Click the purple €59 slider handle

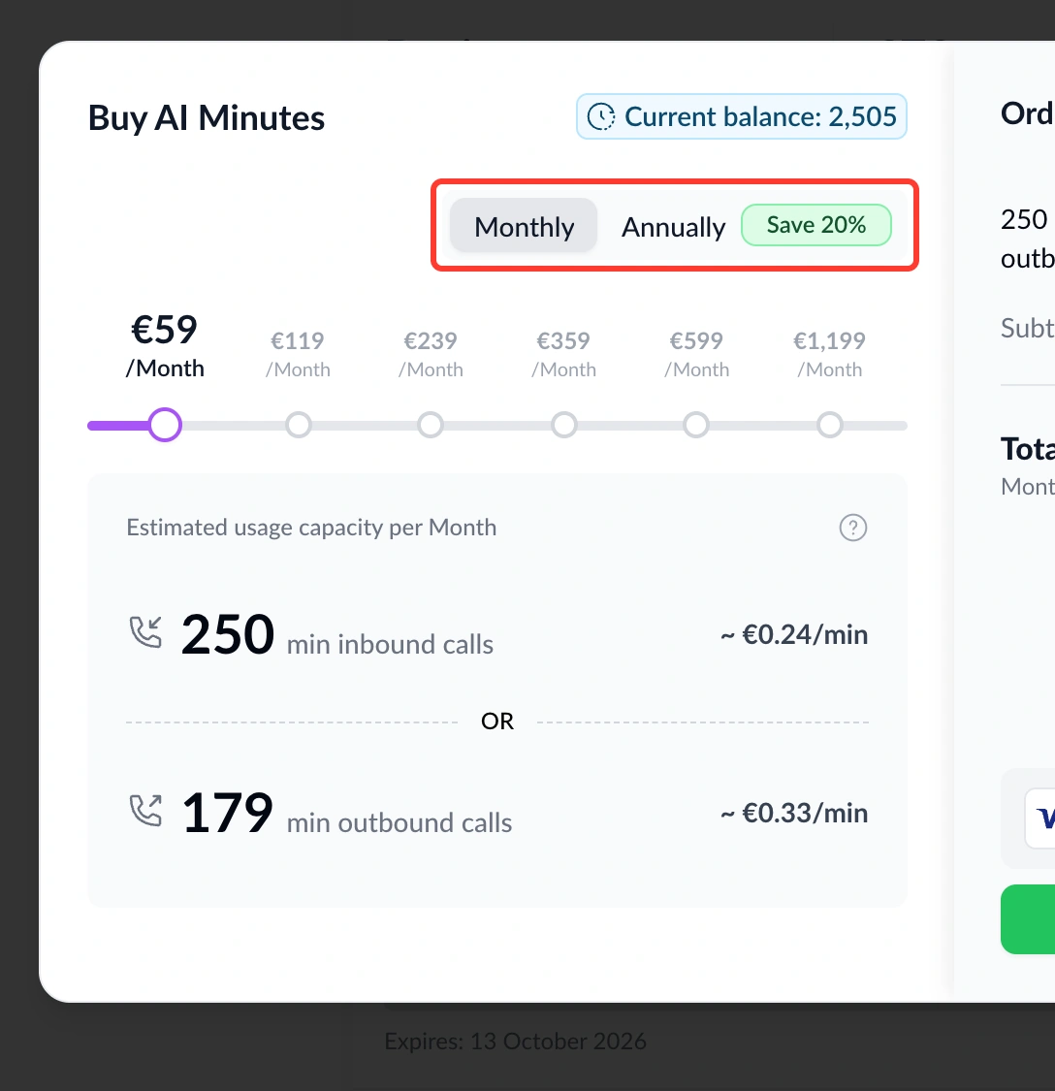(165, 425)
